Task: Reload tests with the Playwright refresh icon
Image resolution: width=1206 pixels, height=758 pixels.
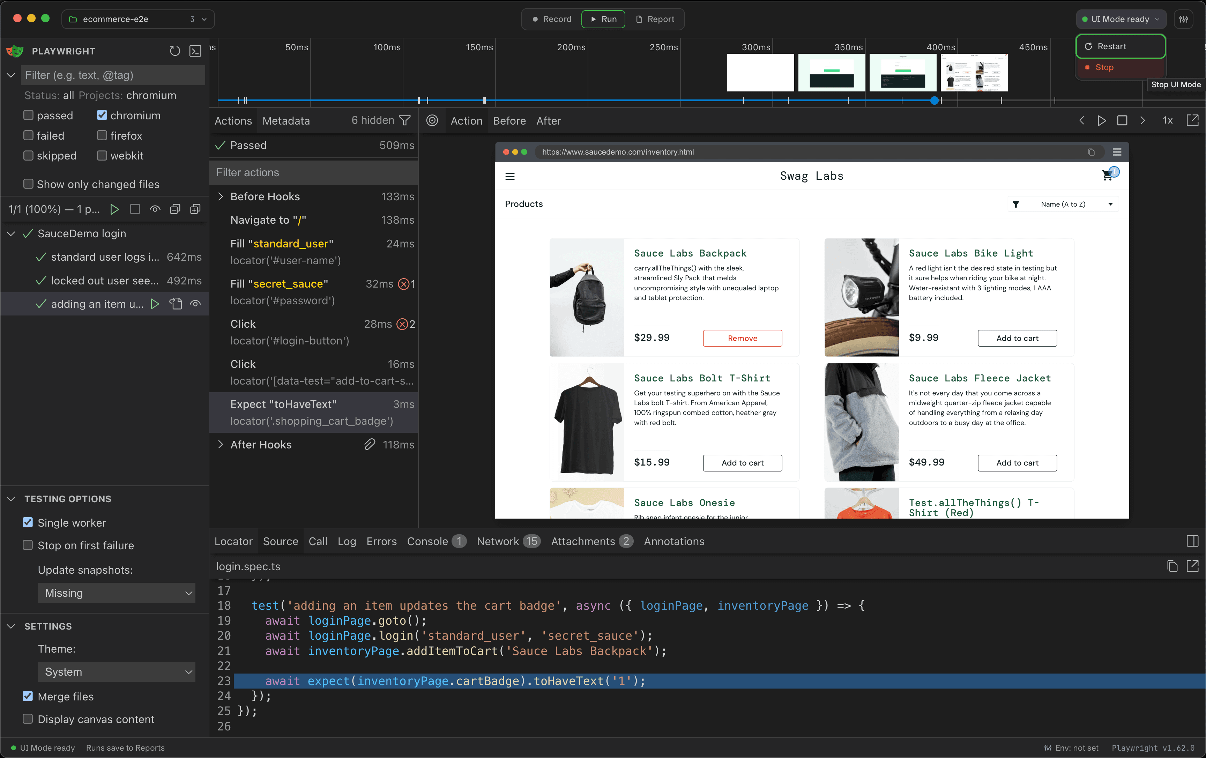Action: 175,51
